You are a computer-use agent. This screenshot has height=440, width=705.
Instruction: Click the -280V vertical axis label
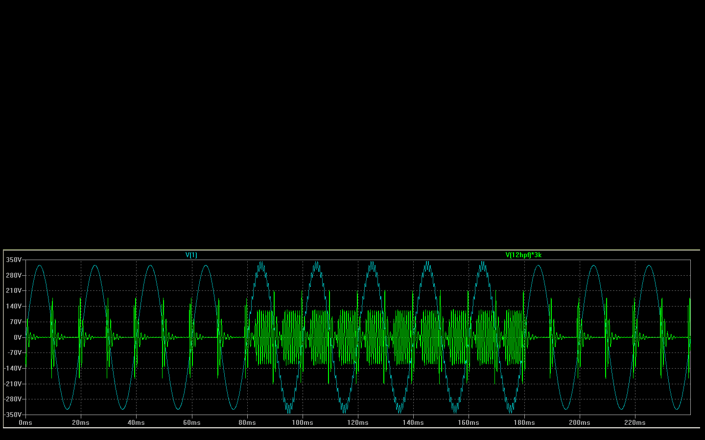(x=13, y=399)
